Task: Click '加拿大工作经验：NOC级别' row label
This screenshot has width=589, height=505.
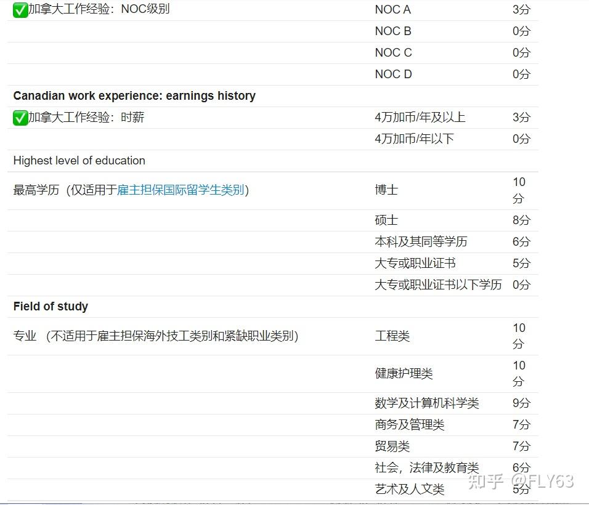Action: click(x=99, y=9)
